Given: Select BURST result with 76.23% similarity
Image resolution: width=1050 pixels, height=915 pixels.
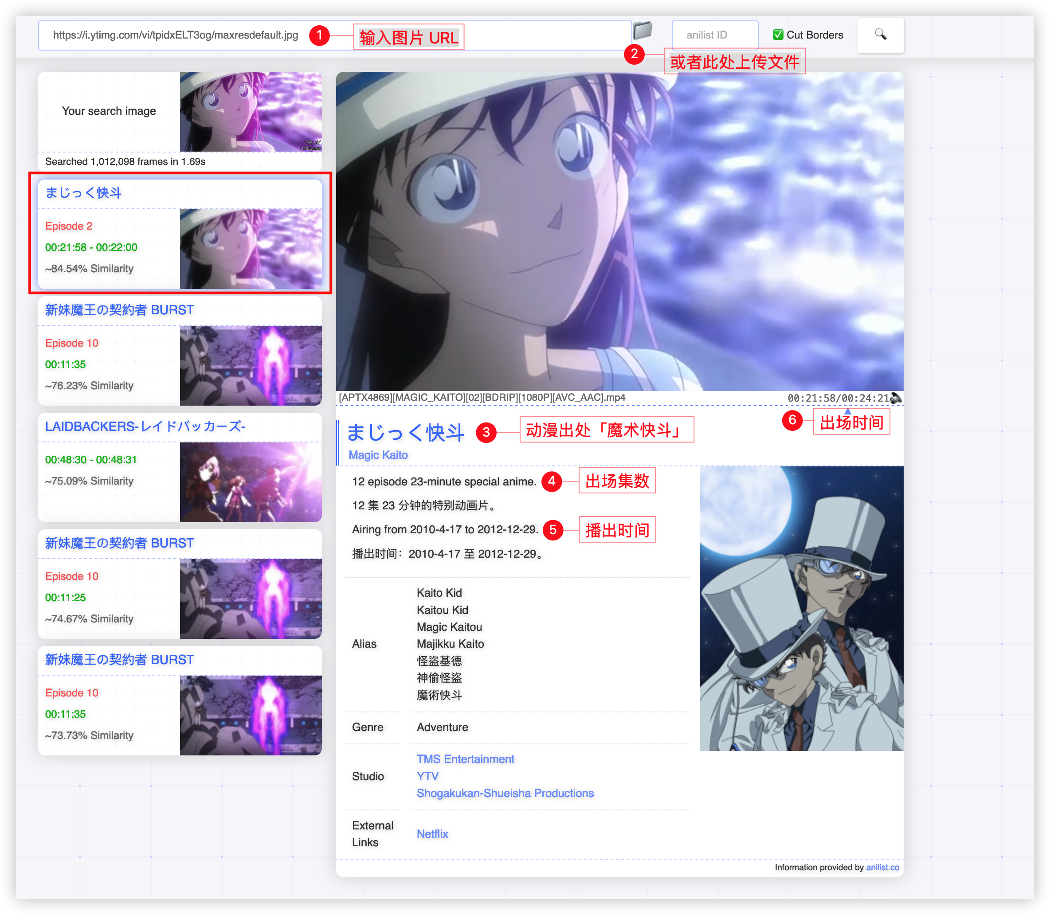Looking at the screenshot, I should point(180,351).
